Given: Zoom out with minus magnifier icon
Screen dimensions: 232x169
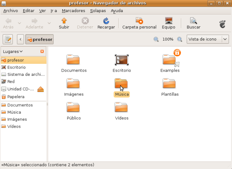Looking at the screenshot, I should (156, 39).
